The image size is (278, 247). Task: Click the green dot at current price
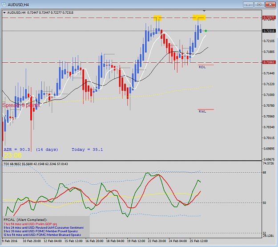(205, 31)
